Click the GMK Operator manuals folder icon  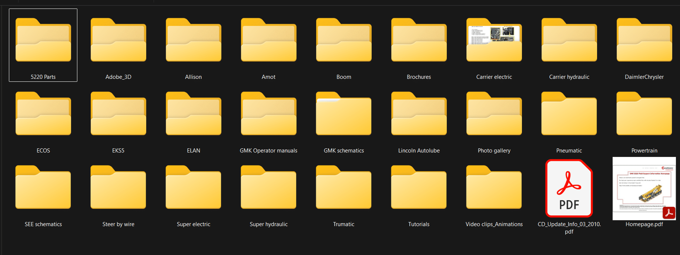pyautogui.click(x=269, y=113)
